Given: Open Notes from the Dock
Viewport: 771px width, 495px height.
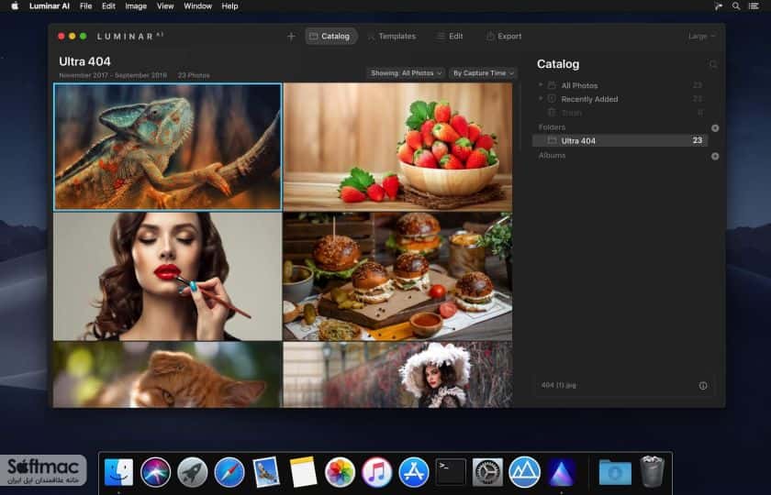Looking at the screenshot, I should pyautogui.click(x=303, y=472).
